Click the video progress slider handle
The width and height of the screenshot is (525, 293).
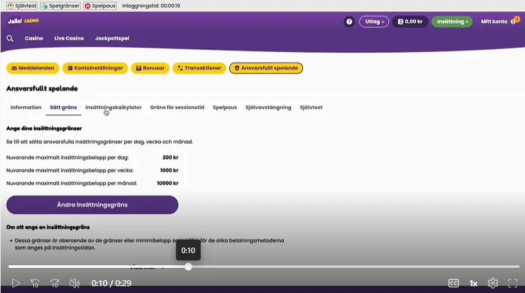[188, 267]
